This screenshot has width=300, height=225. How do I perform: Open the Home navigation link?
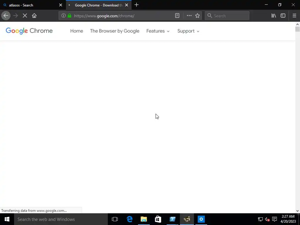(x=76, y=31)
